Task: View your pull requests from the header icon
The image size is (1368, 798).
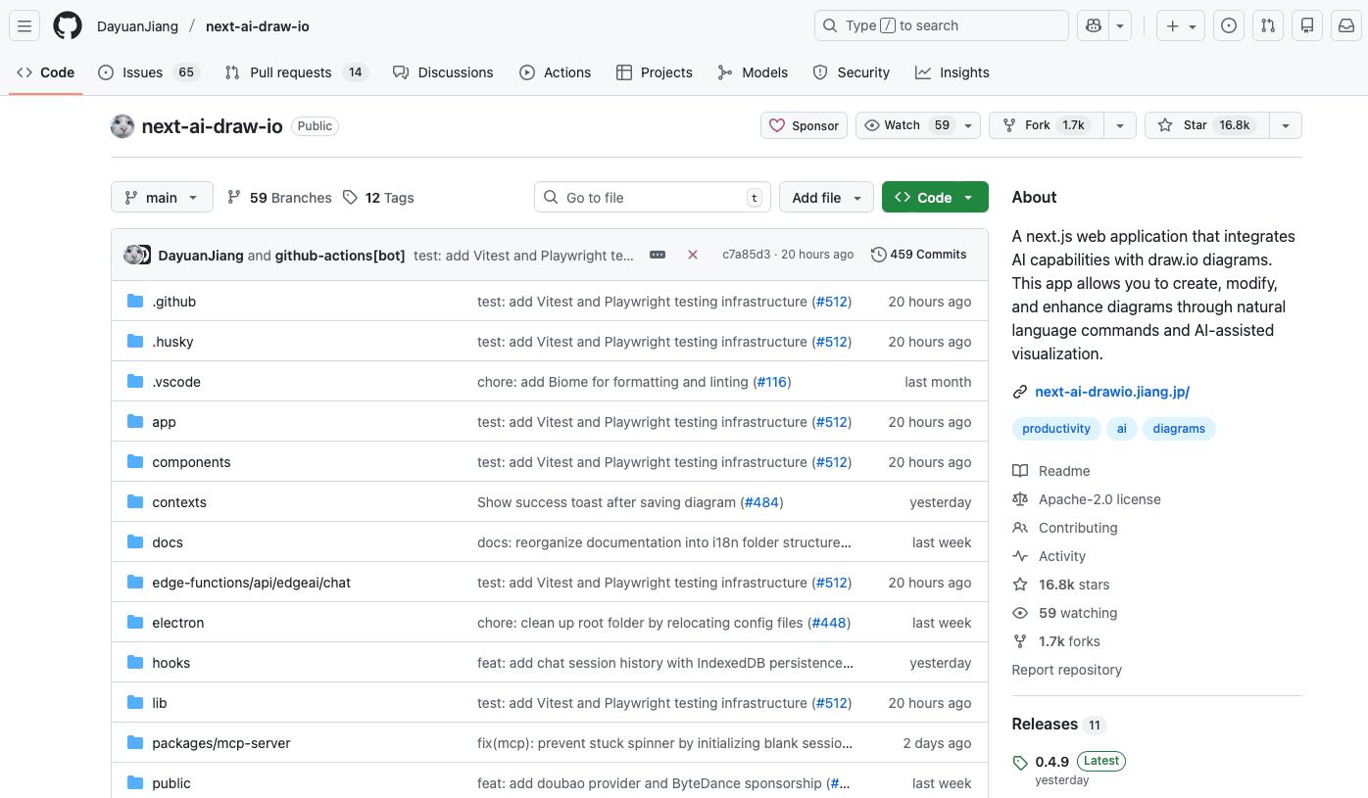Action: point(1267,25)
